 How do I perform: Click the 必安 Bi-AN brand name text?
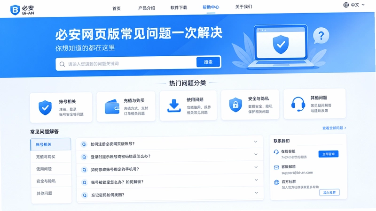coord(28,10)
